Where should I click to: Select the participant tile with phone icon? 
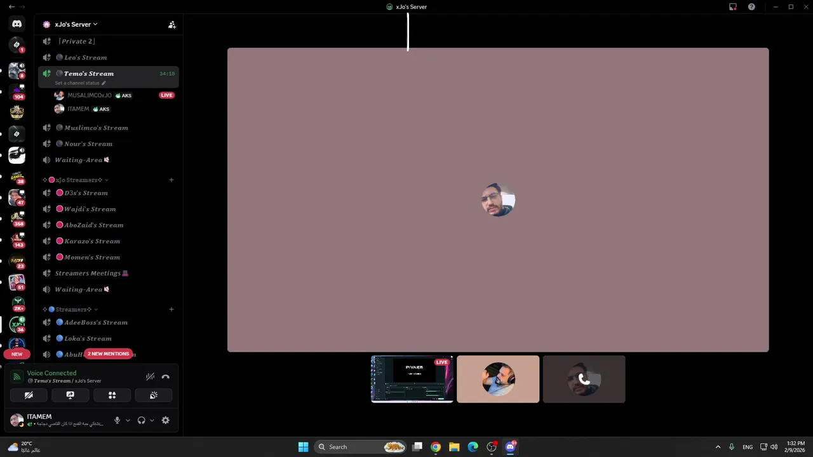pos(584,379)
